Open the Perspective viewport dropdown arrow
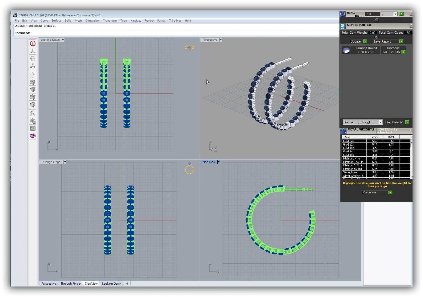423x297 pixels. point(220,40)
